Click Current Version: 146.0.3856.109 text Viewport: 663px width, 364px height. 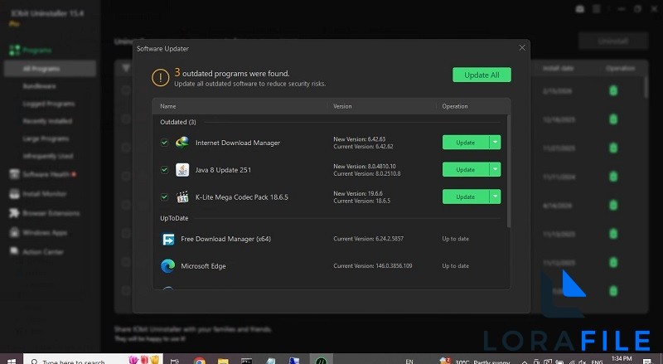[x=372, y=266]
